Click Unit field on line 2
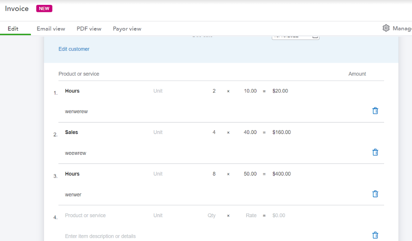412x241 pixels. [x=158, y=132]
